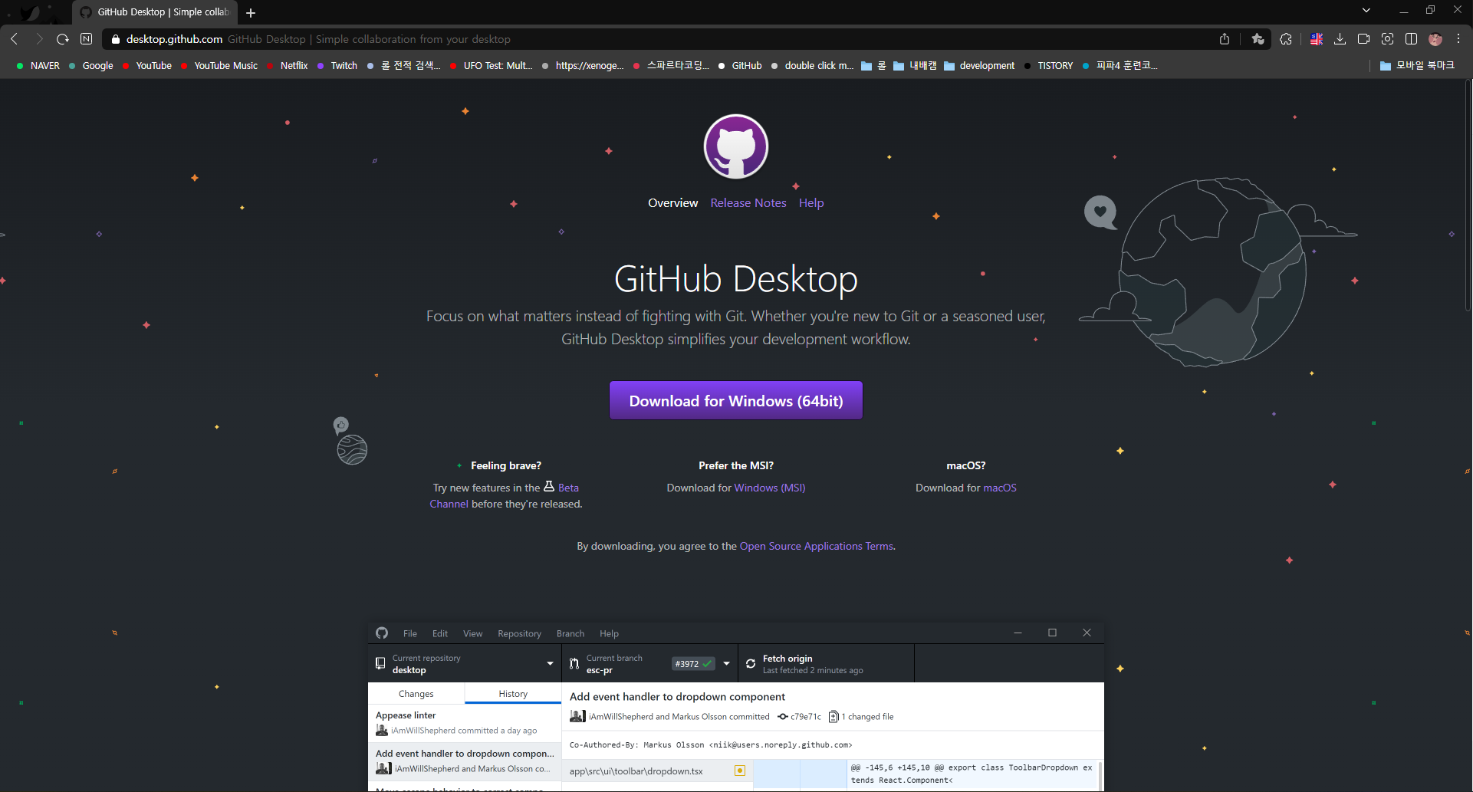
Task: Open the 스파르타코딩 bookmark
Action: click(x=672, y=66)
